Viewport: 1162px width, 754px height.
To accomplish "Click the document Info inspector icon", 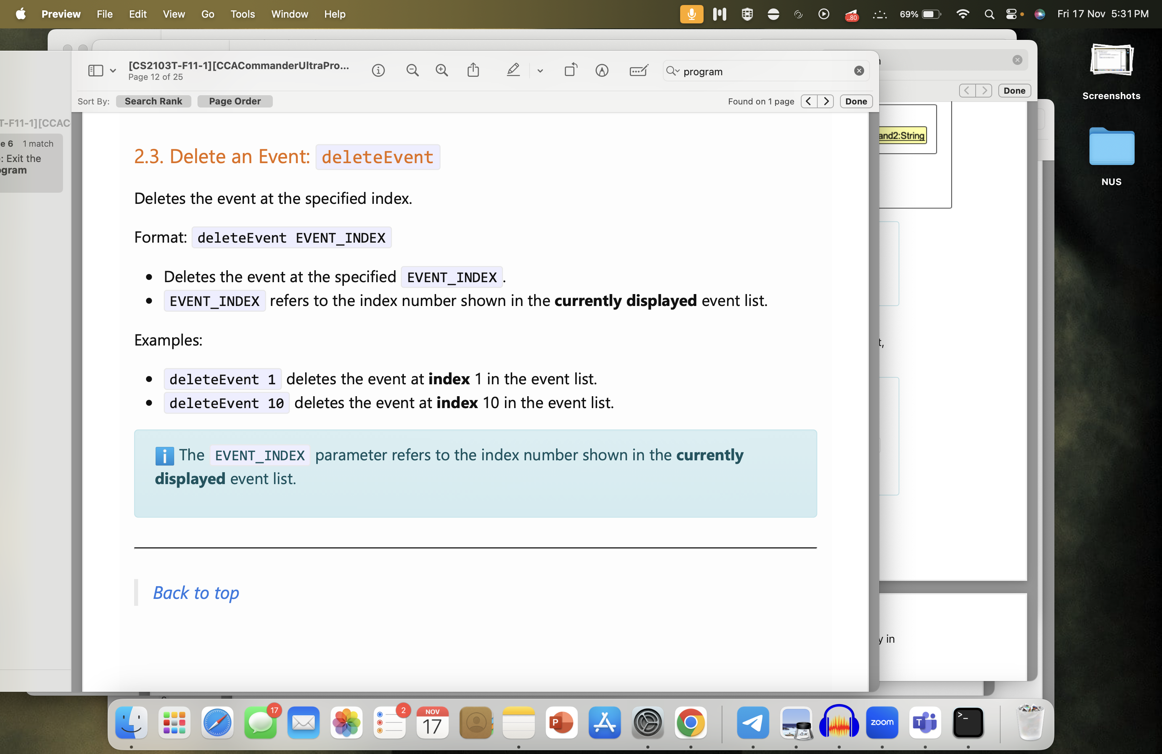I will [378, 71].
